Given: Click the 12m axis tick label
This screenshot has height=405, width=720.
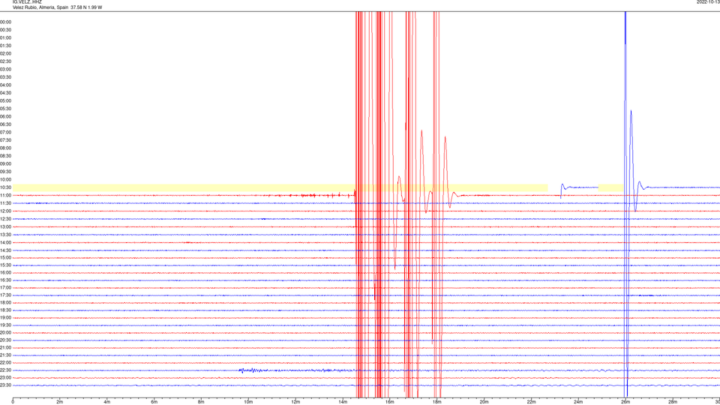Looking at the screenshot, I should [295, 402].
